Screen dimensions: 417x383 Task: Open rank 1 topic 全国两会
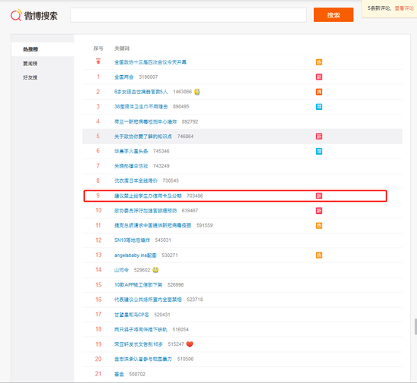click(x=124, y=77)
